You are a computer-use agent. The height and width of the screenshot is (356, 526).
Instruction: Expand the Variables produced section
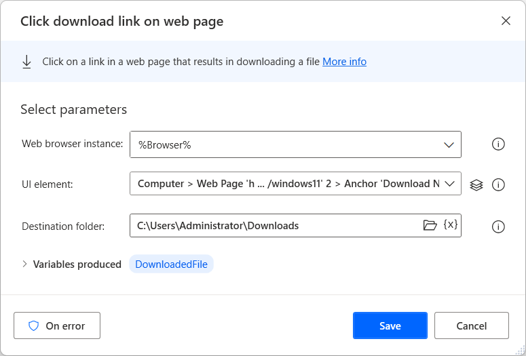coord(24,264)
